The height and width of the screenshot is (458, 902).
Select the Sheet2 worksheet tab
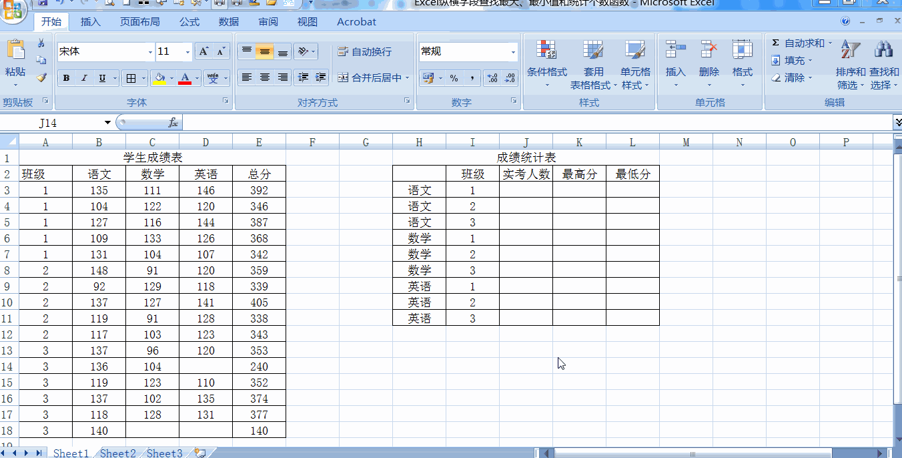pos(117,453)
